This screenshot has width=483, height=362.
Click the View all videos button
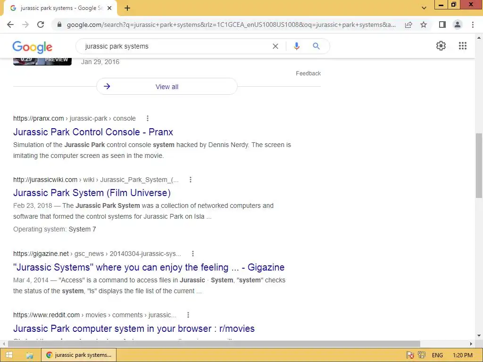click(x=167, y=87)
